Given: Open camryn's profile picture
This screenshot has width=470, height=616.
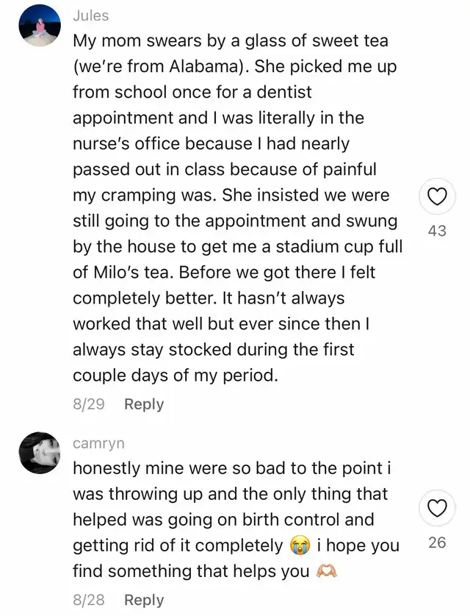Looking at the screenshot, I should 40,453.
